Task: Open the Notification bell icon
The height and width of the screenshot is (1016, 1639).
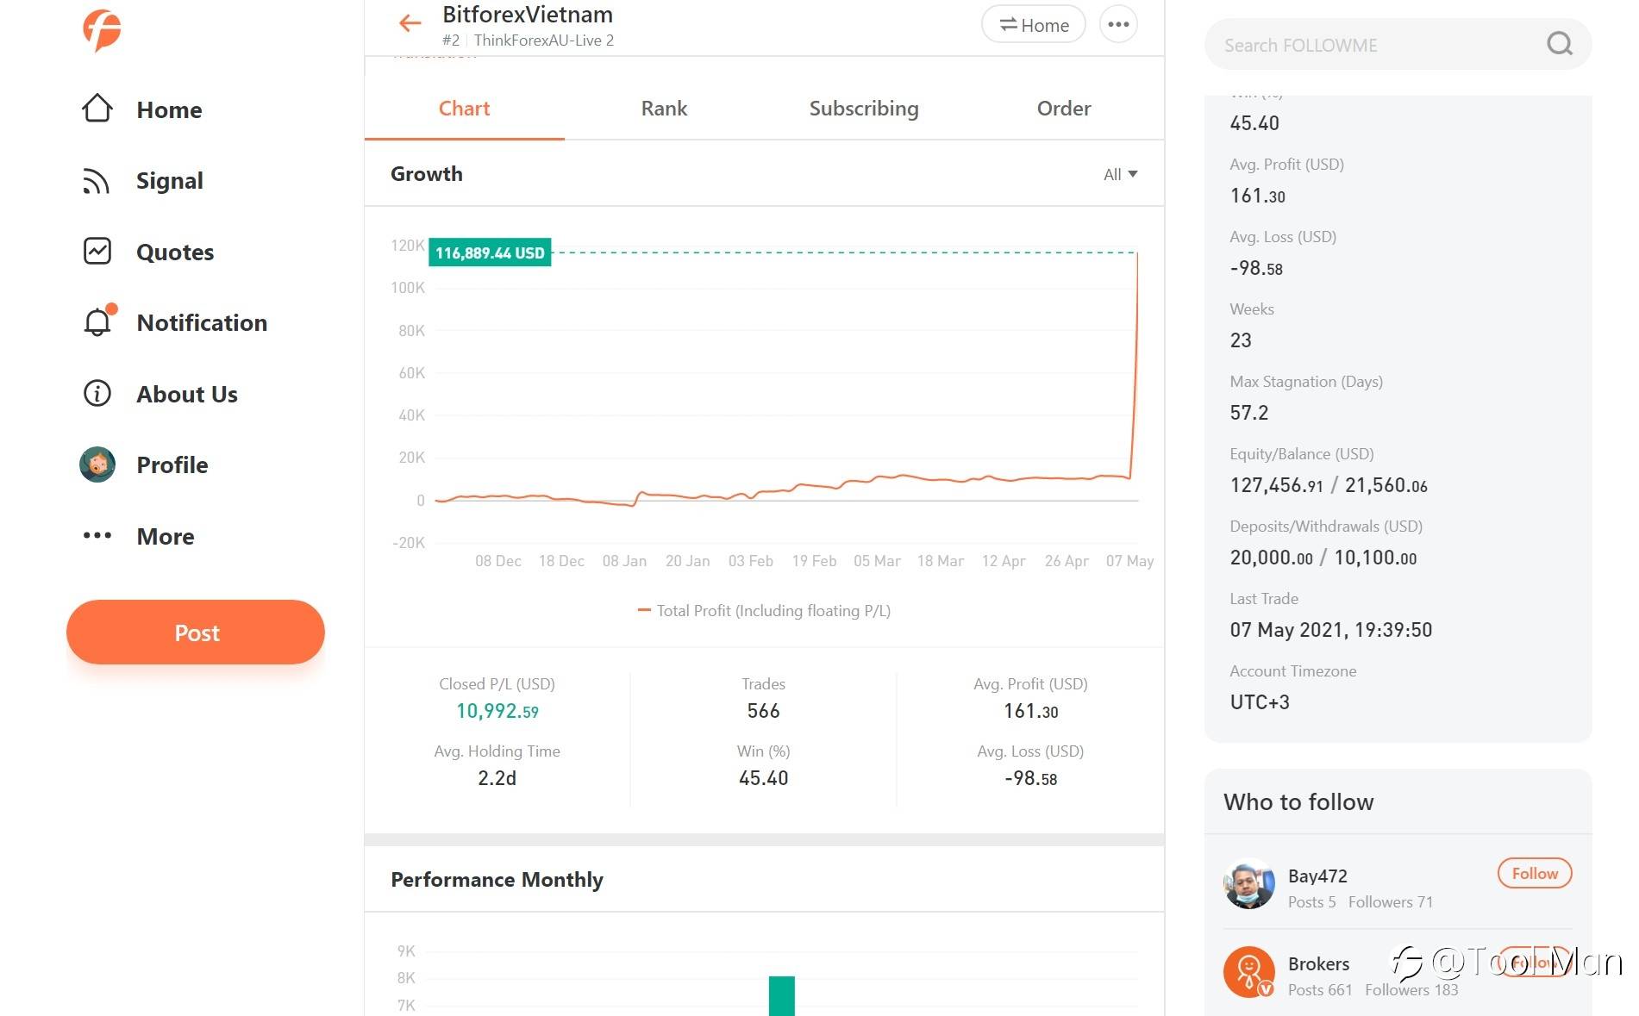Action: [97, 321]
